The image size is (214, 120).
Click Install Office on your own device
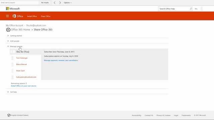pyautogui.click(x=24, y=86)
